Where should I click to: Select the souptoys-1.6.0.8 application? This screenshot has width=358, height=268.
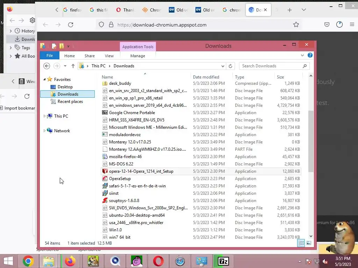click(x=201, y=201)
